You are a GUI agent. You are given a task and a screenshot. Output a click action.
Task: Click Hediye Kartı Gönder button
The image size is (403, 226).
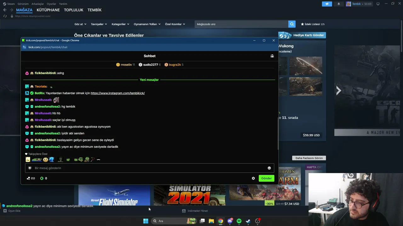tap(302, 35)
